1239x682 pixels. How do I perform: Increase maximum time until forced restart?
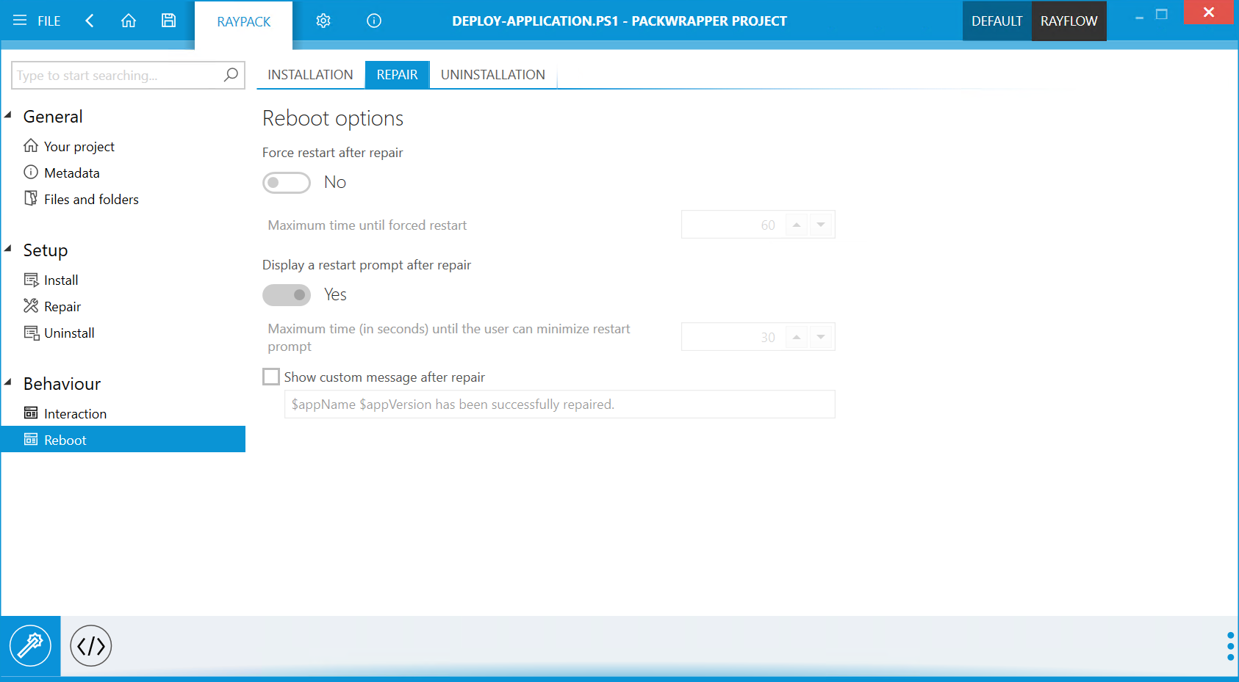coord(797,225)
